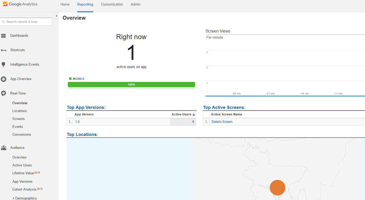
Task: Open the App Versions report
Action: point(22,182)
